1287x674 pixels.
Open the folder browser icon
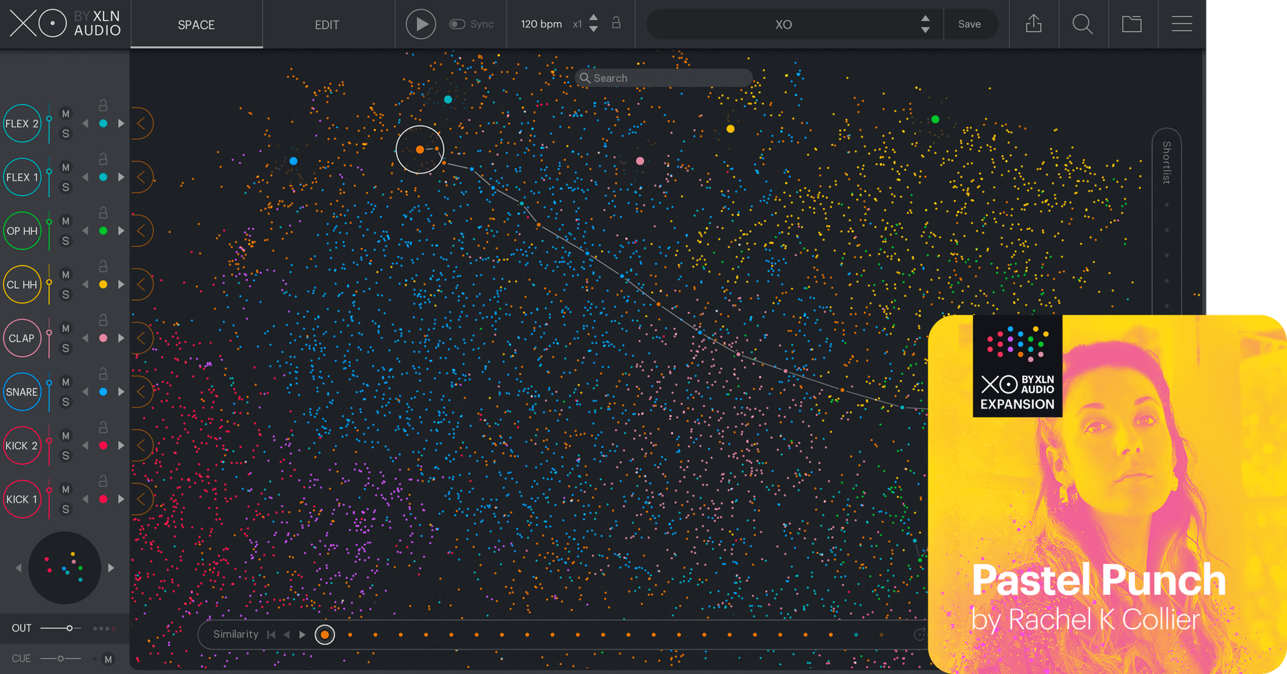(1132, 24)
